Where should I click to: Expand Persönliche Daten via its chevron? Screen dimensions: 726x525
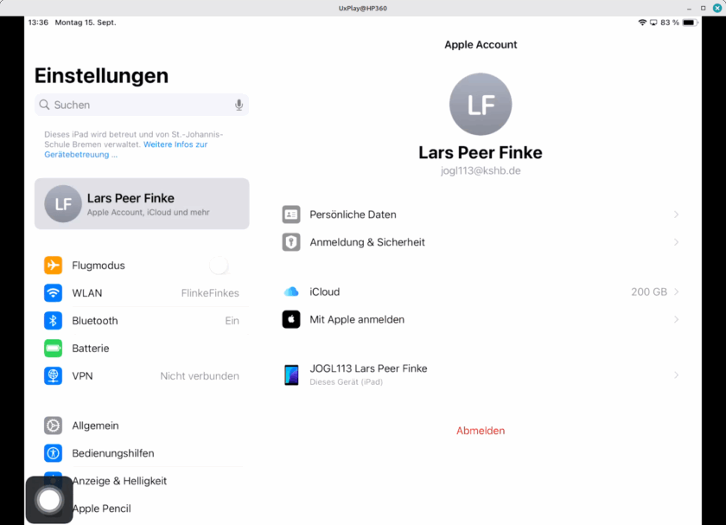(x=677, y=214)
